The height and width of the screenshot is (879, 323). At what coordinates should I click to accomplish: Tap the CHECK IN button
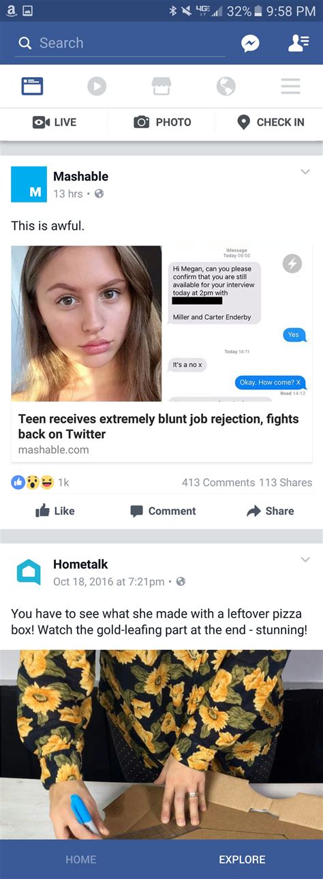pyautogui.click(x=270, y=122)
